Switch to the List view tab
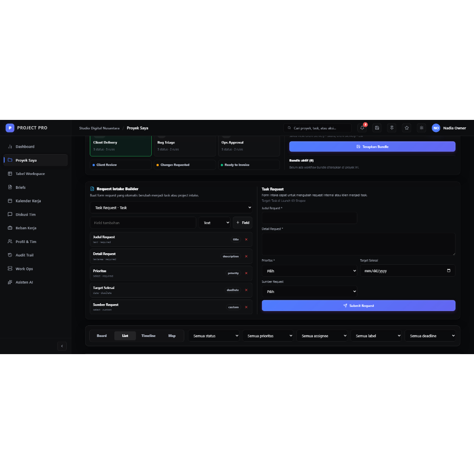Image resolution: width=474 pixels, height=474 pixels. (x=125, y=336)
